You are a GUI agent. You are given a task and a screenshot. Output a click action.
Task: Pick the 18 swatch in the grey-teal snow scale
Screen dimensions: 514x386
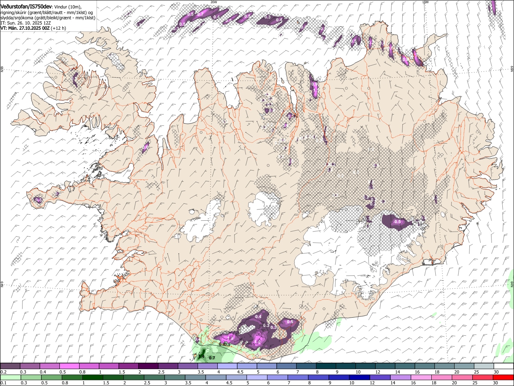444,366
